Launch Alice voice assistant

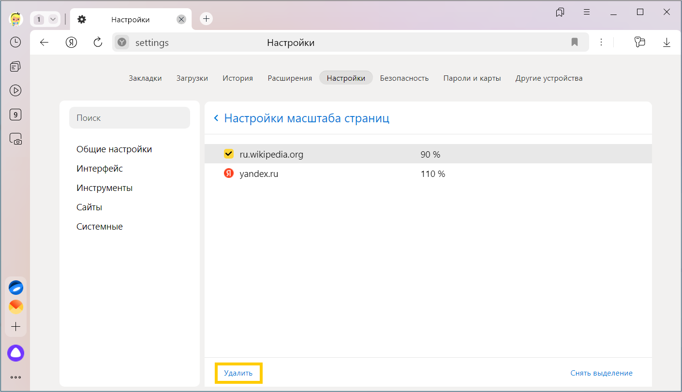[15, 353]
